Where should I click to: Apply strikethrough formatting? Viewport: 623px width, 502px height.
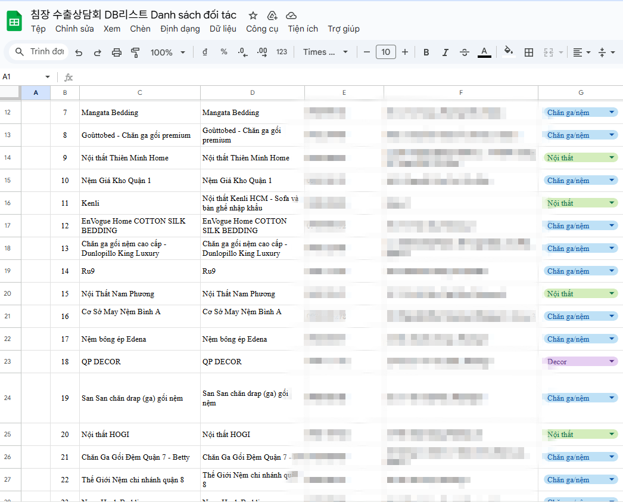[x=465, y=52]
